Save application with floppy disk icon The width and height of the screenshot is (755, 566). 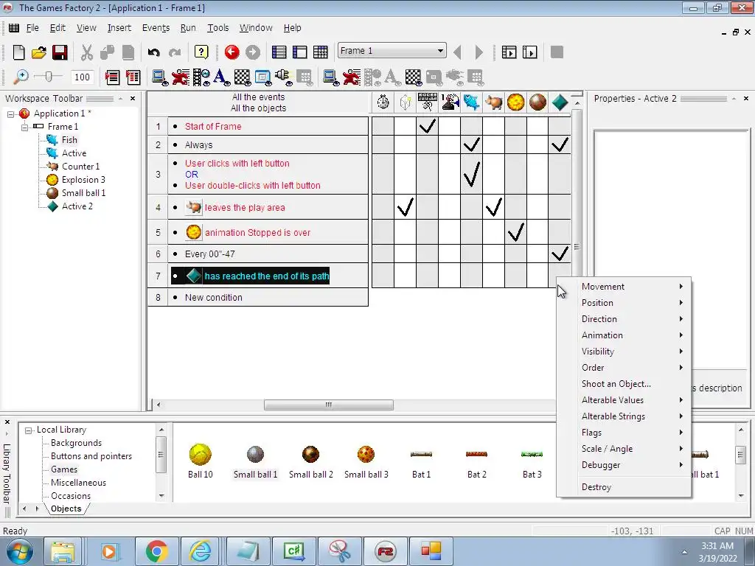point(60,52)
